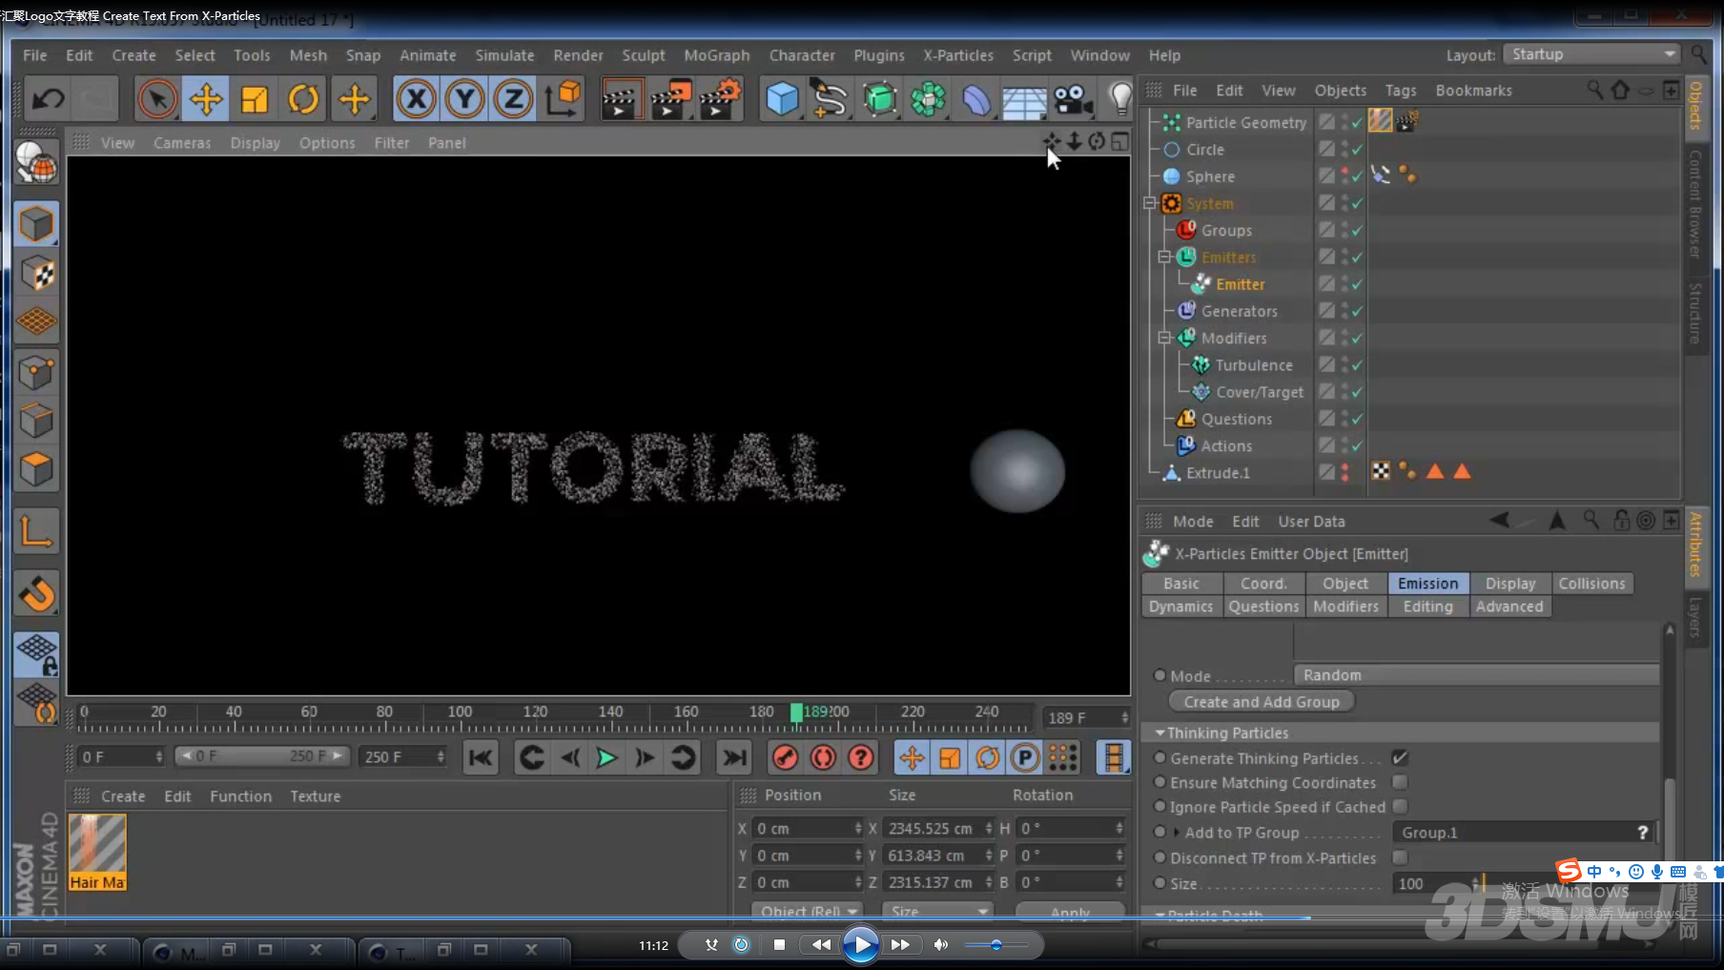Open the X-Particles menu
The width and height of the screenshot is (1724, 970).
958,55
